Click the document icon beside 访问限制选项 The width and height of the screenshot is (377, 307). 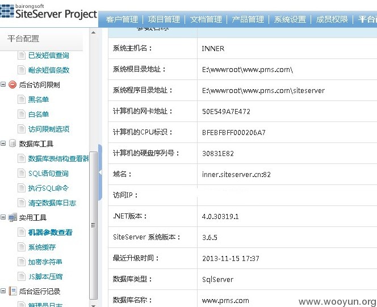pyautogui.click(x=22, y=129)
